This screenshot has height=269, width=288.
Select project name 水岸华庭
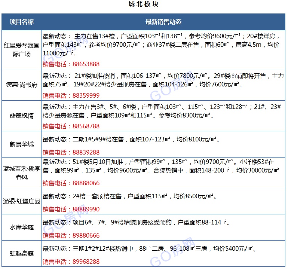click(22, 227)
